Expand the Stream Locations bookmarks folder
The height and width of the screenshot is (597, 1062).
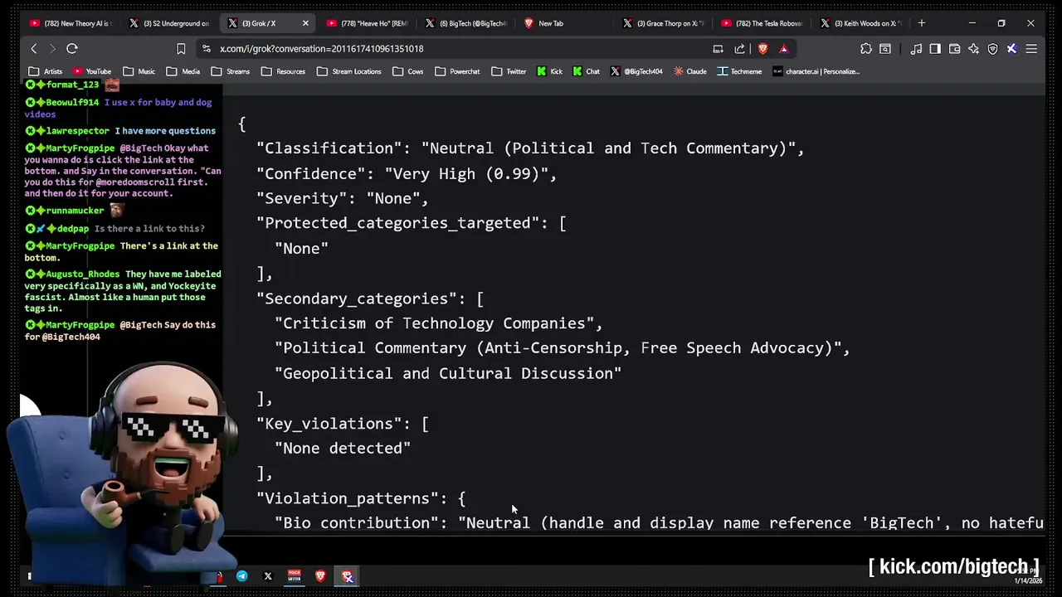[x=348, y=71]
